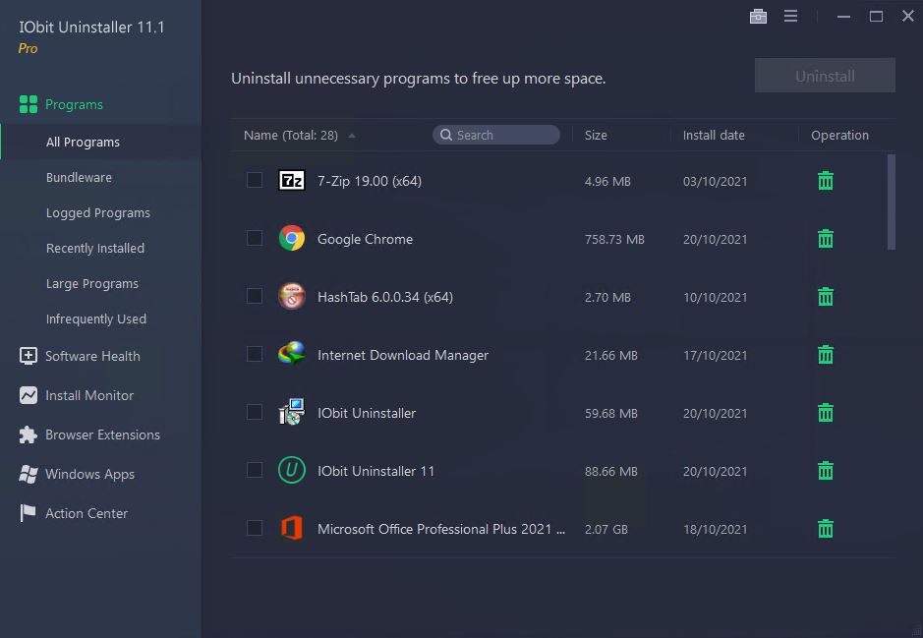Viewport: 923px width, 638px height.
Task: Click the IObit Uninstaller installer icon
Action: pos(291,412)
